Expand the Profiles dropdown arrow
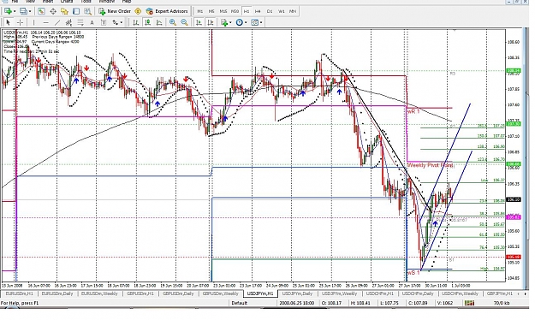The width and height of the screenshot is (535, 320). 30,11
